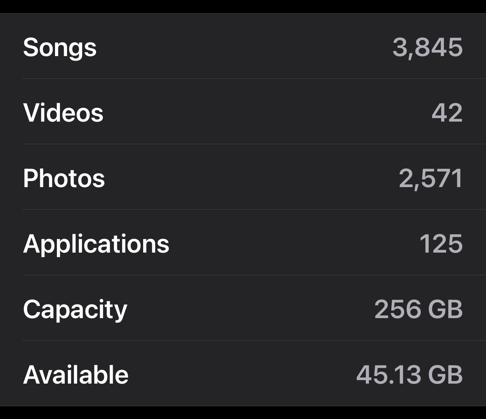Image resolution: width=486 pixels, height=419 pixels.
Task: Click the black strip above the Songs row
Action: pyautogui.click(x=243, y=6)
